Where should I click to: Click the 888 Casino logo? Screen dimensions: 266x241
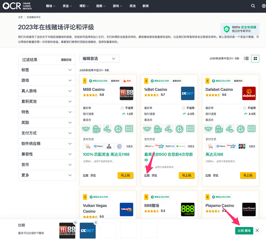[188, 209]
